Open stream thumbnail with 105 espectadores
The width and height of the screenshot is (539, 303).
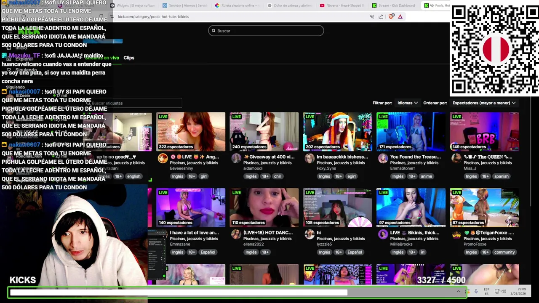pyautogui.click(x=337, y=207)
